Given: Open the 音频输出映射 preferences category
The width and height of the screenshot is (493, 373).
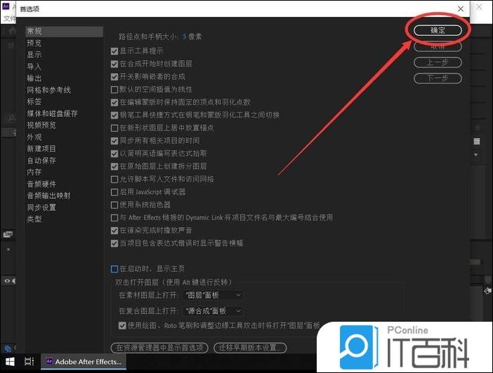Looking at the screenshot, I should (48, 195).
